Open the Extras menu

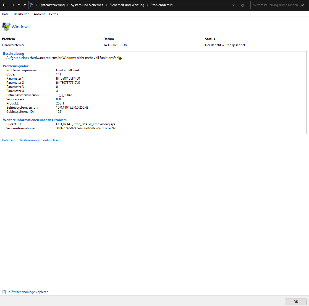click(53, 14)
